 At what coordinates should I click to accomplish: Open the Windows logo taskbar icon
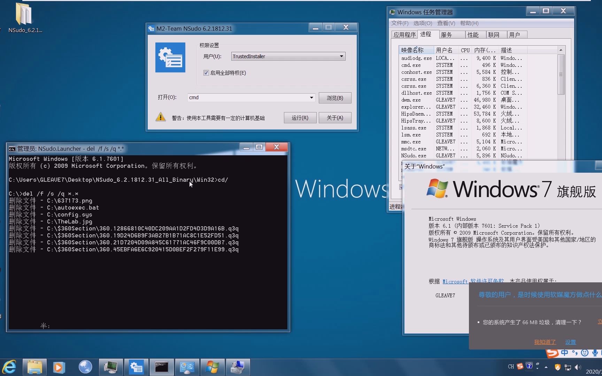(x=213, y=367)
